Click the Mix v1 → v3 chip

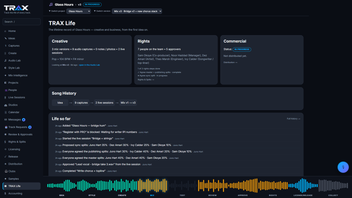[x=128, y=103]
